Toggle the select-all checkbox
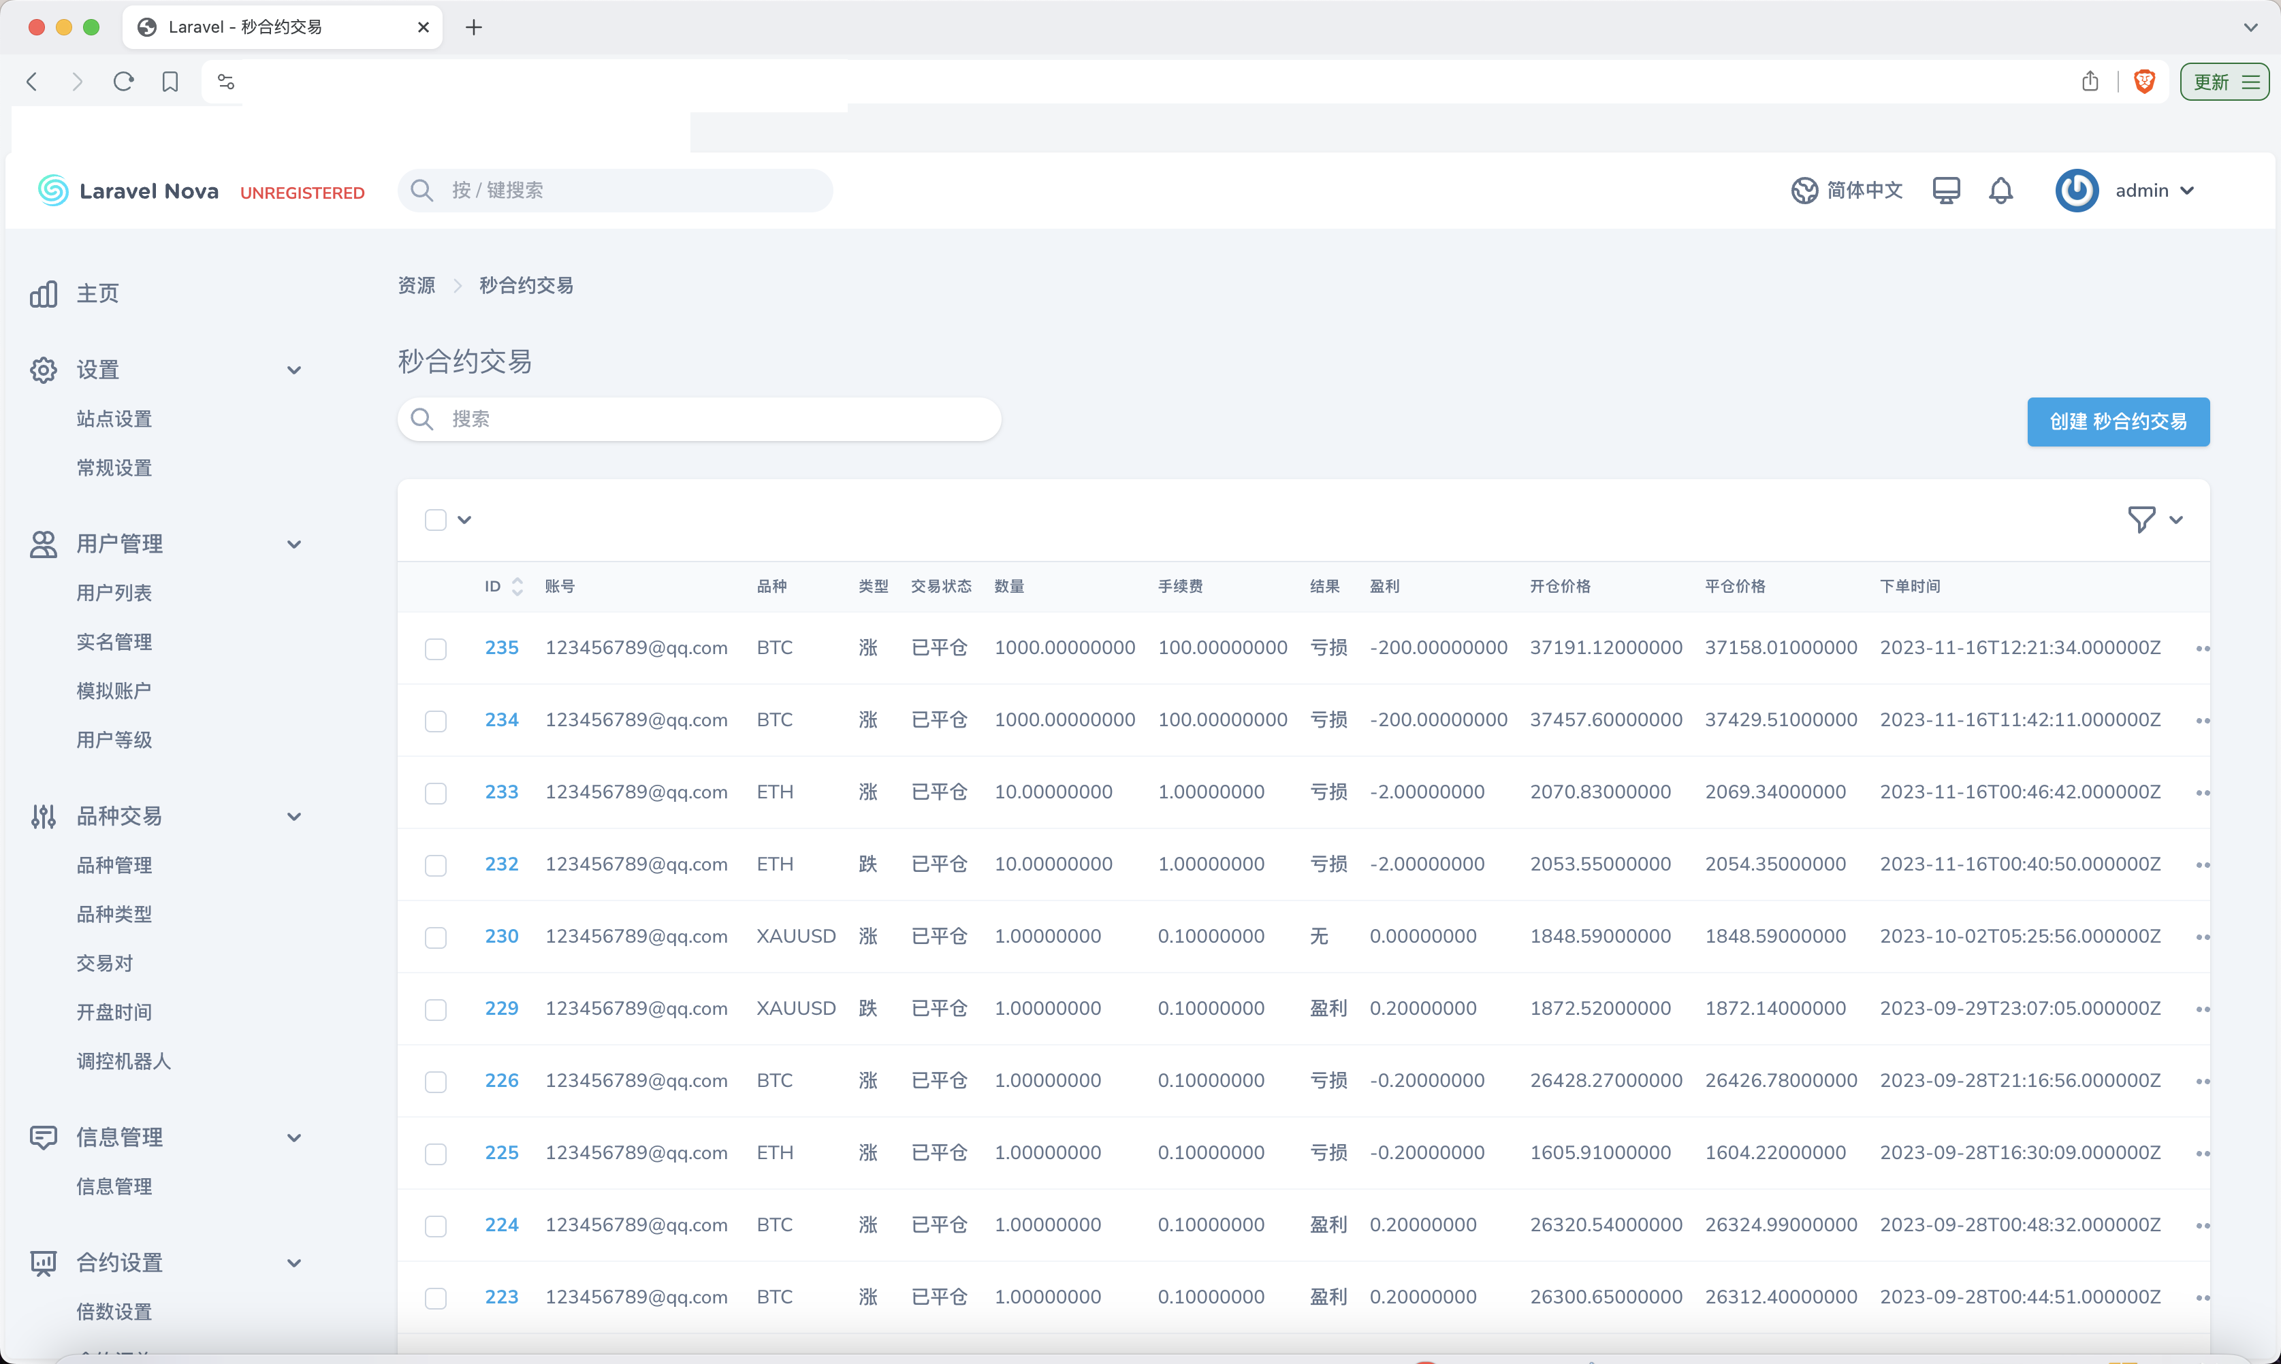The width and height of the screenshot is (2281, 1364). [436, 520]
